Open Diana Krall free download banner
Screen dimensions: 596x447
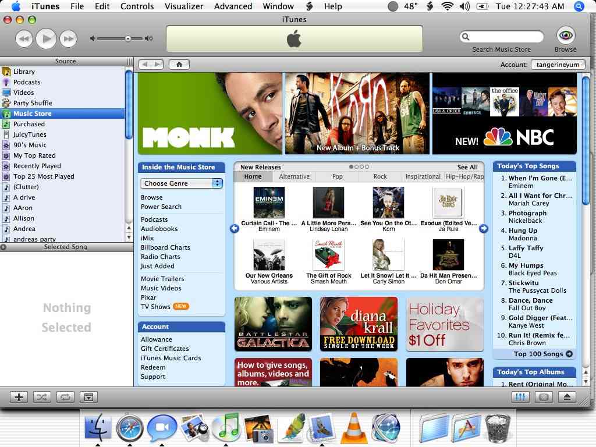coord(359,324)
